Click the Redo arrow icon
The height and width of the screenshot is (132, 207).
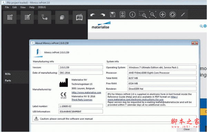(x=102, y=15)
